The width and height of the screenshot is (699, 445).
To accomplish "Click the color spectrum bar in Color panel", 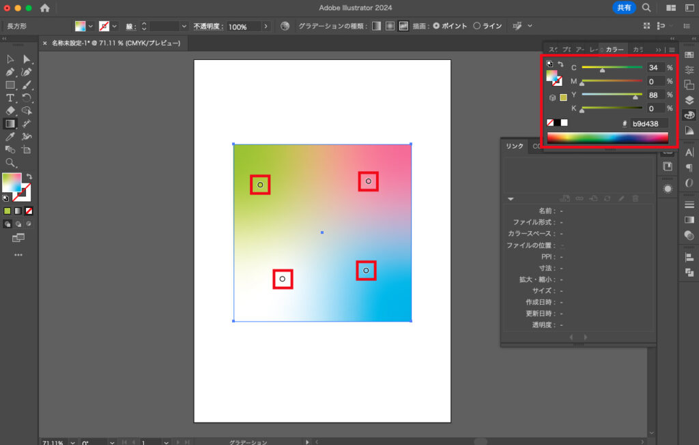I will (x=608, y=137).
